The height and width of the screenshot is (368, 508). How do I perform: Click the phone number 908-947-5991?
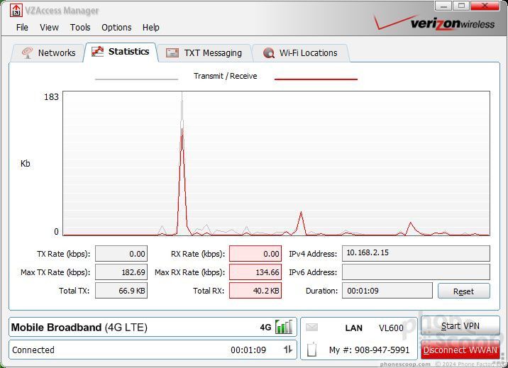pyautogui.click(x=382, y=350)
